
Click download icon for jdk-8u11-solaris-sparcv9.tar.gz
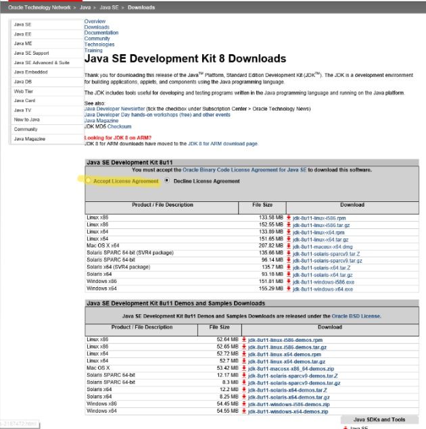289,261
